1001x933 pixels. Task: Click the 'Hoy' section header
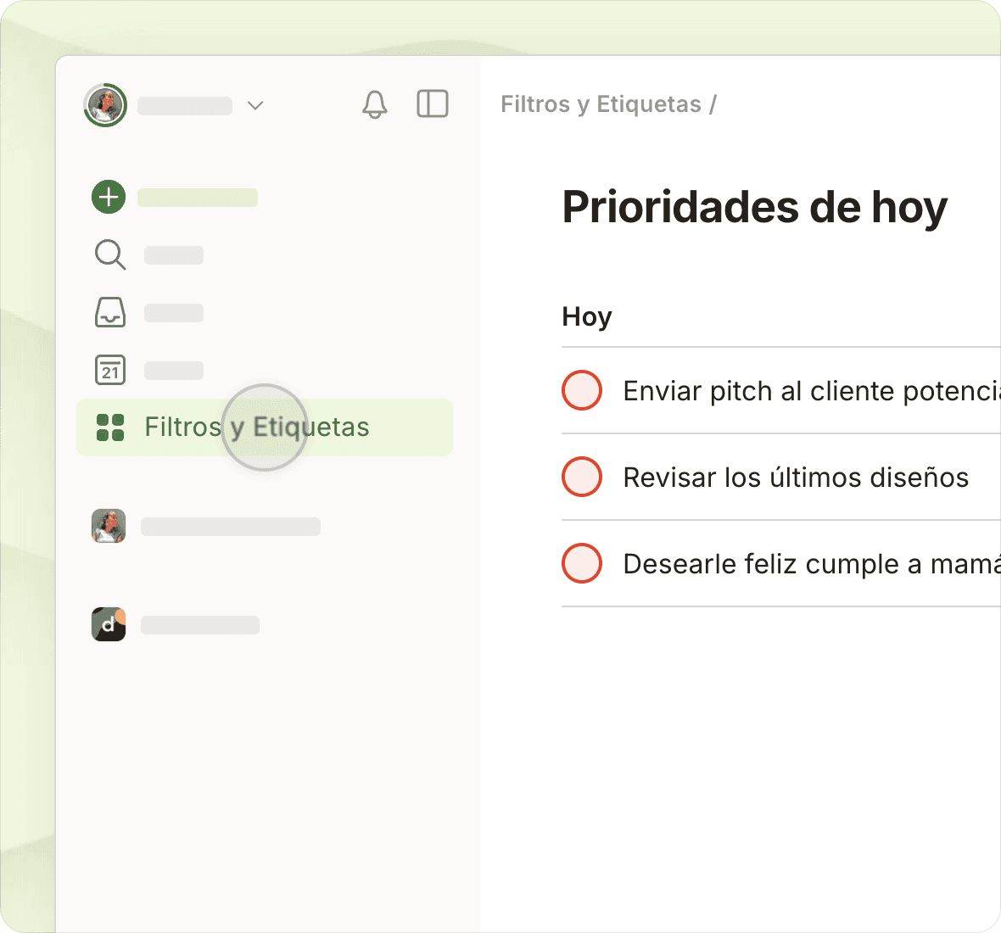pos(586,316)
